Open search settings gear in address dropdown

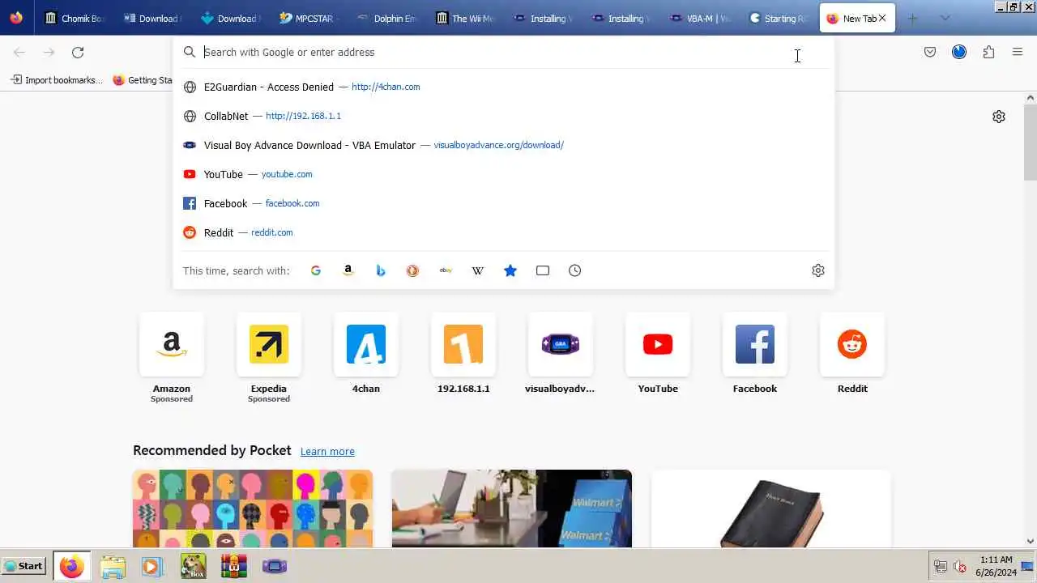click(x=818, y=270)
